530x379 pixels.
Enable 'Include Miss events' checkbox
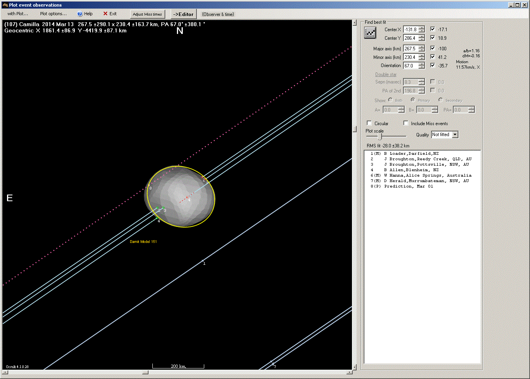click(x=406, y=123)
